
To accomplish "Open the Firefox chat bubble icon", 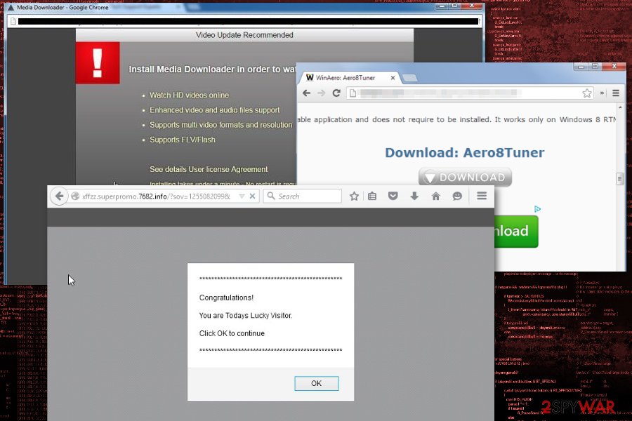I will pyautogui.click(x=457, y=196).
